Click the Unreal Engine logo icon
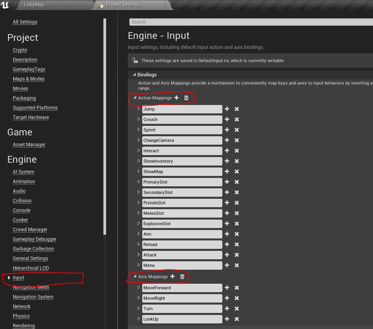The image size is (373, 329). (x=5, y=5)
